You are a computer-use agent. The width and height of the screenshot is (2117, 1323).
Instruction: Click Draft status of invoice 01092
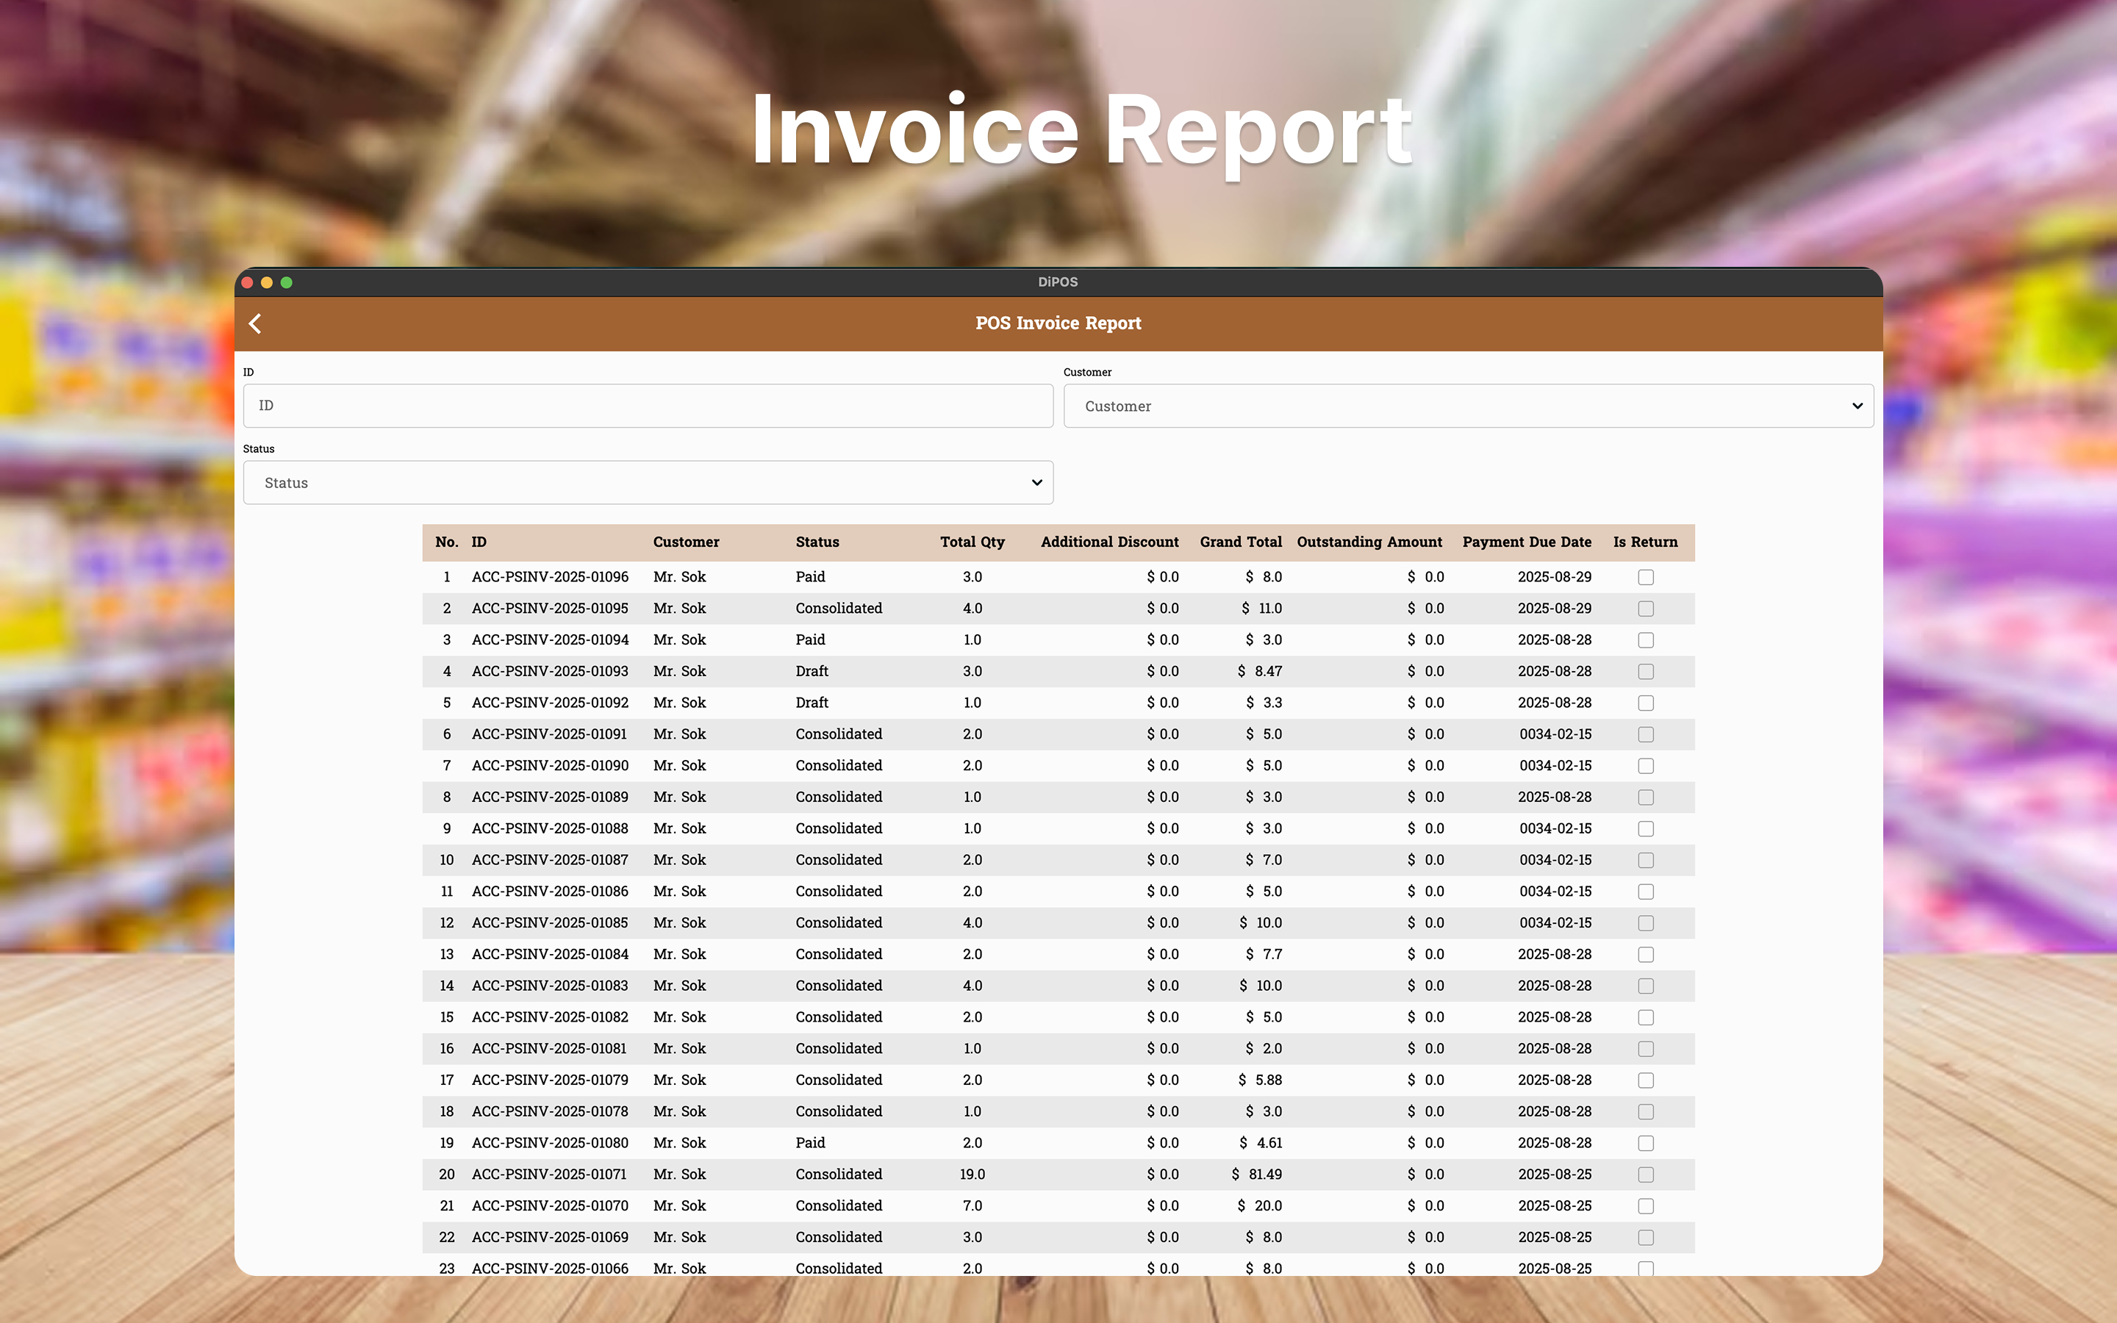pos(812,703)
